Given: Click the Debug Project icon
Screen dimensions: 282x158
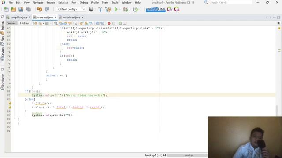Looking at the screenshot, I should click(x=125, y=9).
